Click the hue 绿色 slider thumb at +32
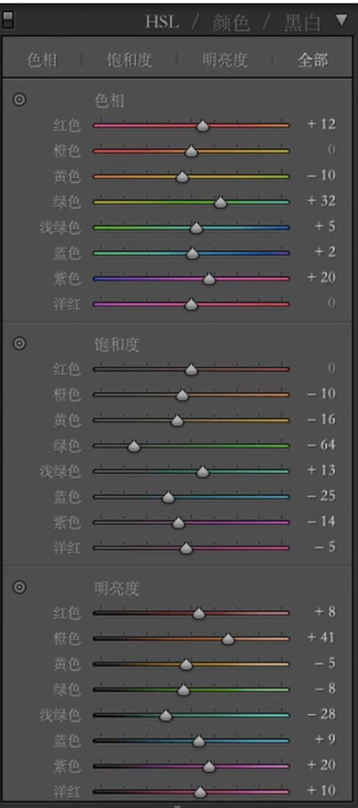This screenshot has height=808, width=358. (x=220, y=202)
